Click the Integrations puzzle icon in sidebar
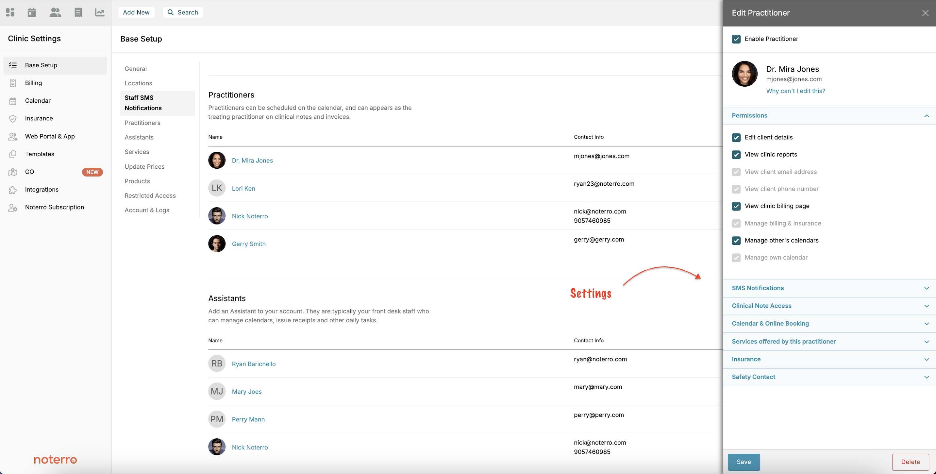The width and height of the screenshot is (936, 474). point(13,190)
